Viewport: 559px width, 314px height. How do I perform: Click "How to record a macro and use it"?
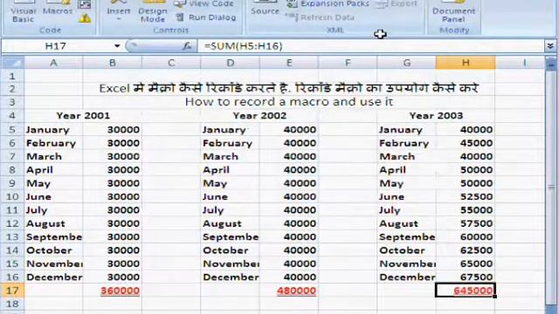click(289, 102)
